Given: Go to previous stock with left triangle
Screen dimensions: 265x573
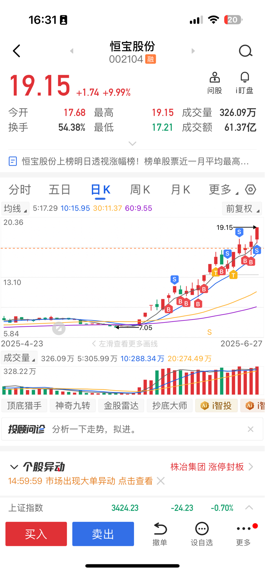Looking at the screenshot, I should point(72,51).
